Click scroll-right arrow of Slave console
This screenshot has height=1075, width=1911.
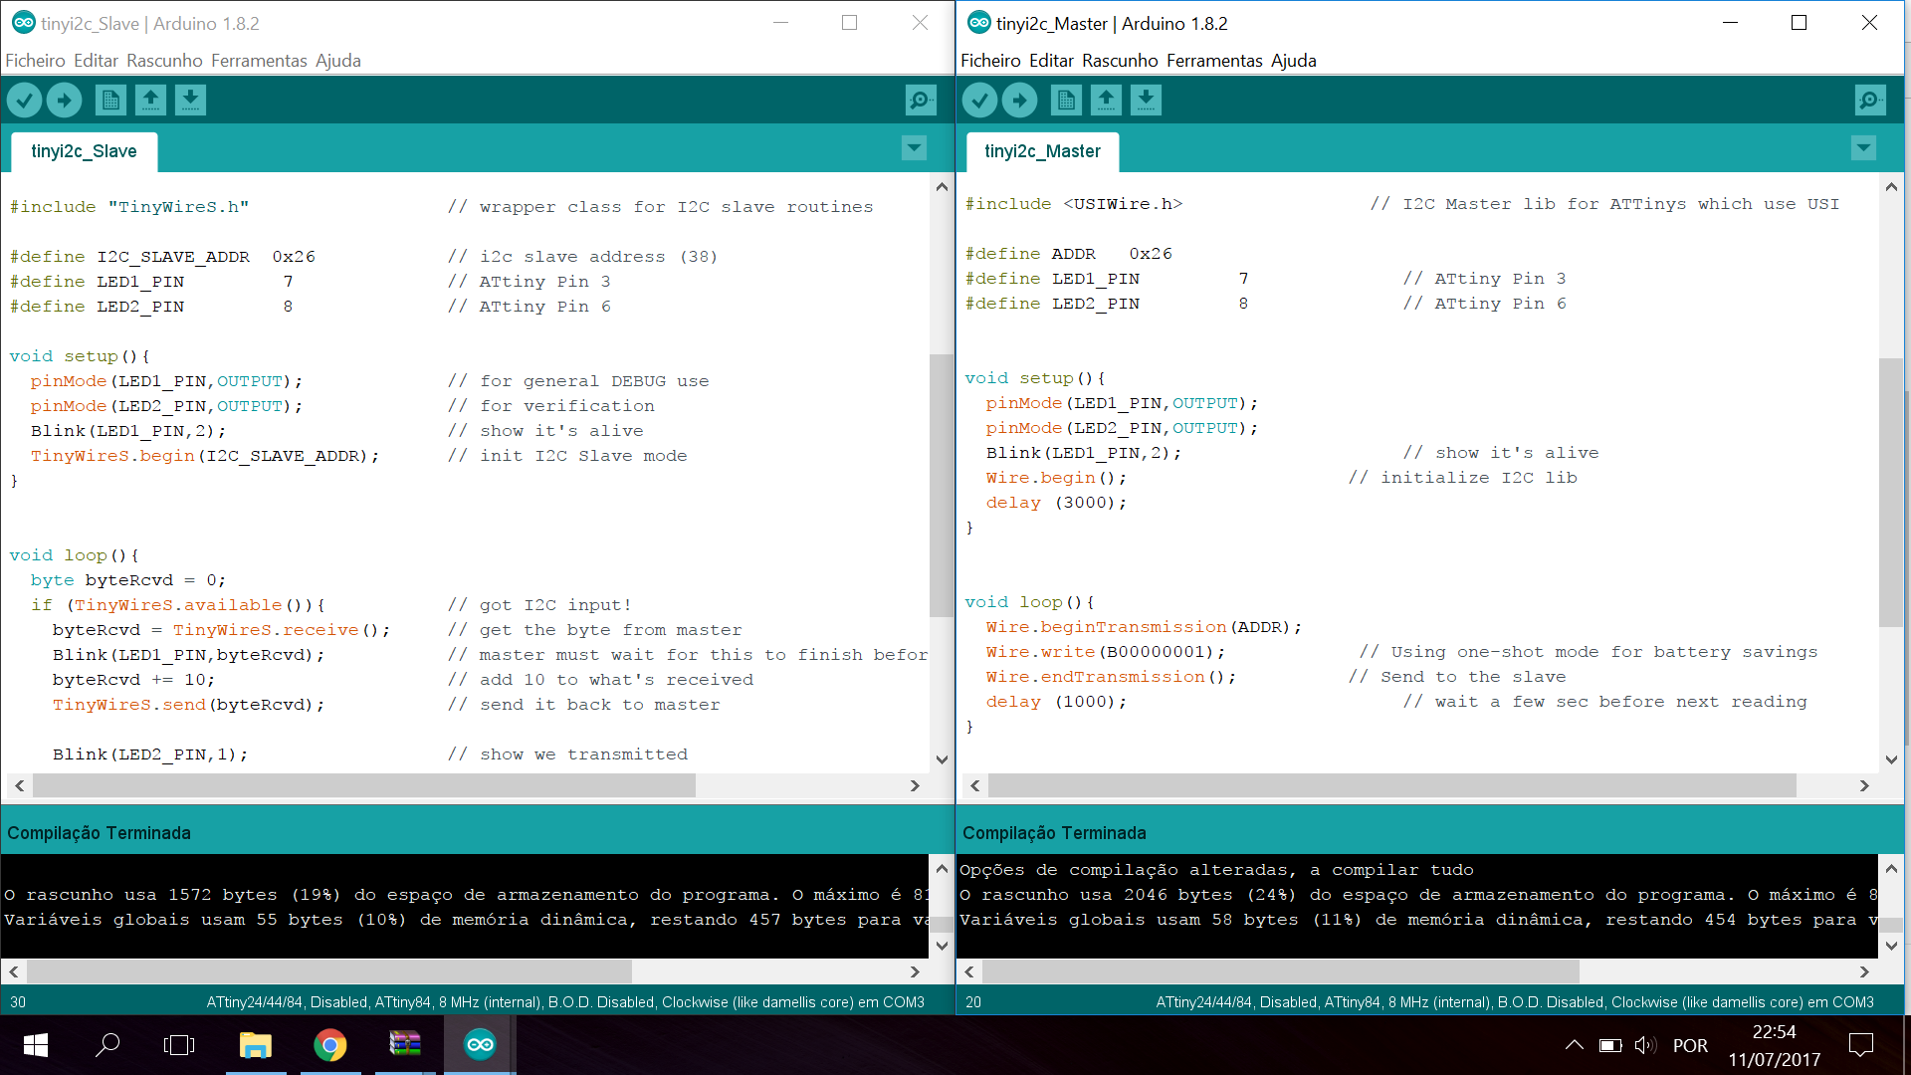(915, 971)
